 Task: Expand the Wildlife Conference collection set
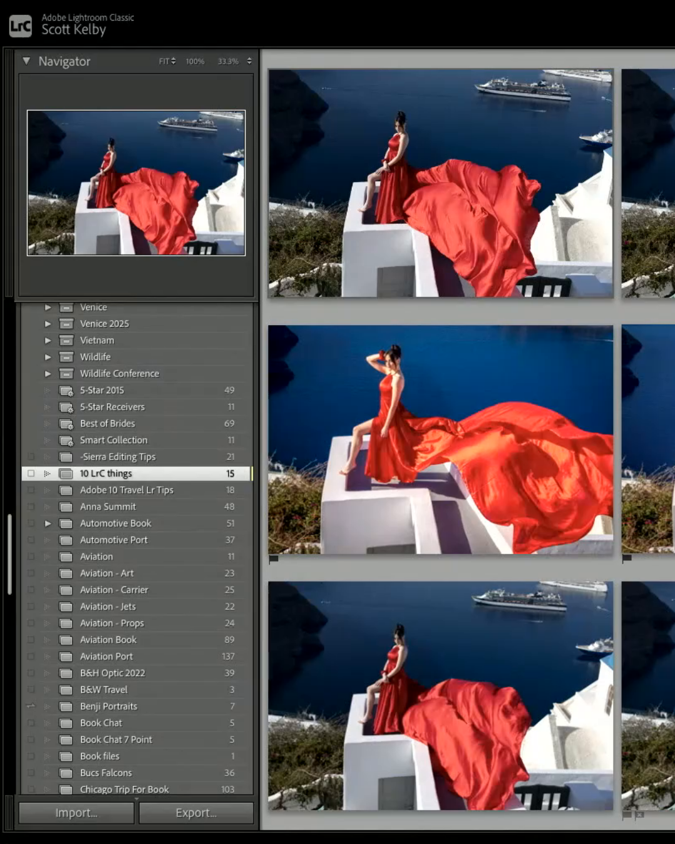tap(47, 374)
